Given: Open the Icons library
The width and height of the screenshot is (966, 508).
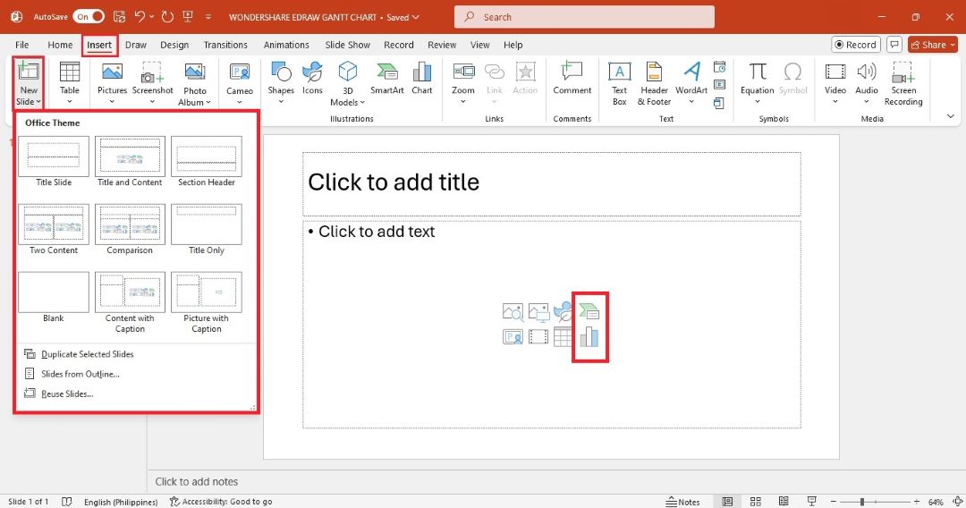Looking at the screenshot, I should (312, 79).
